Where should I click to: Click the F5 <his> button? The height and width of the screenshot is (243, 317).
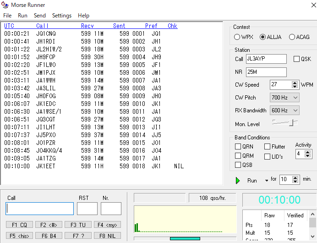pos(19,236)
